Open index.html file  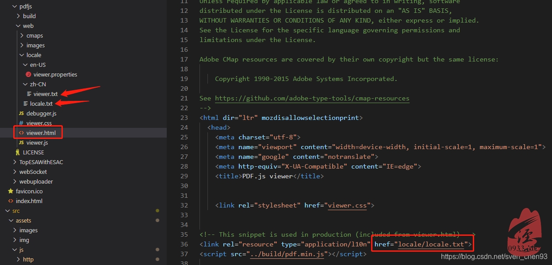coord(29,201)
